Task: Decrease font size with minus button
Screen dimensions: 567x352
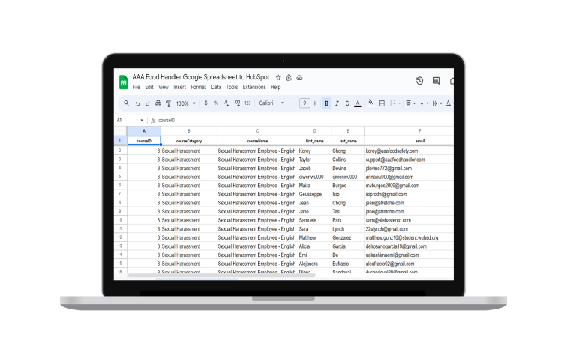Action: (x=294, y=103)
